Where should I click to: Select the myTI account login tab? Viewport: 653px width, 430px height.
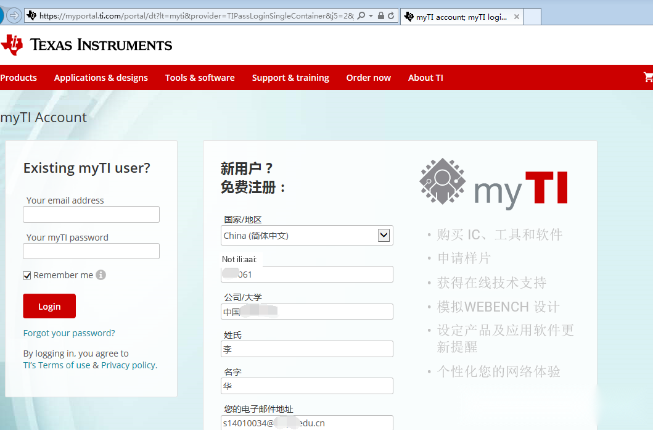[x=461, y=17]
